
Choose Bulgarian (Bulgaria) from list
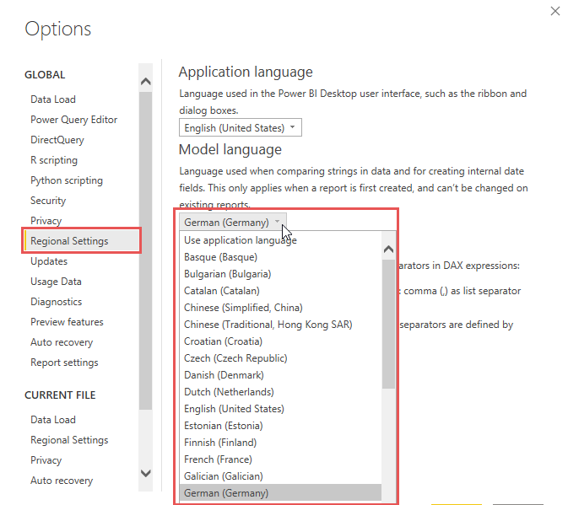pyautogui.click(x=280, y=274)
